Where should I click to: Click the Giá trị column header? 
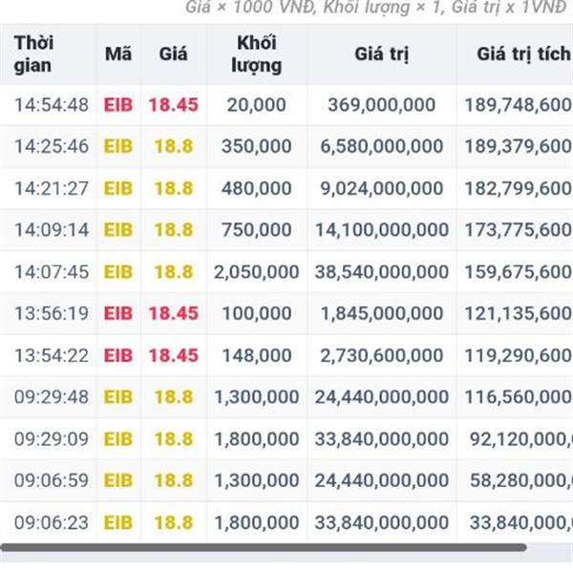click(381, 54)
